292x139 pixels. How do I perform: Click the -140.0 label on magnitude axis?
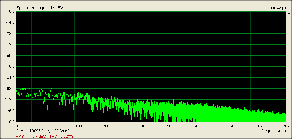[x=10, y=122]
